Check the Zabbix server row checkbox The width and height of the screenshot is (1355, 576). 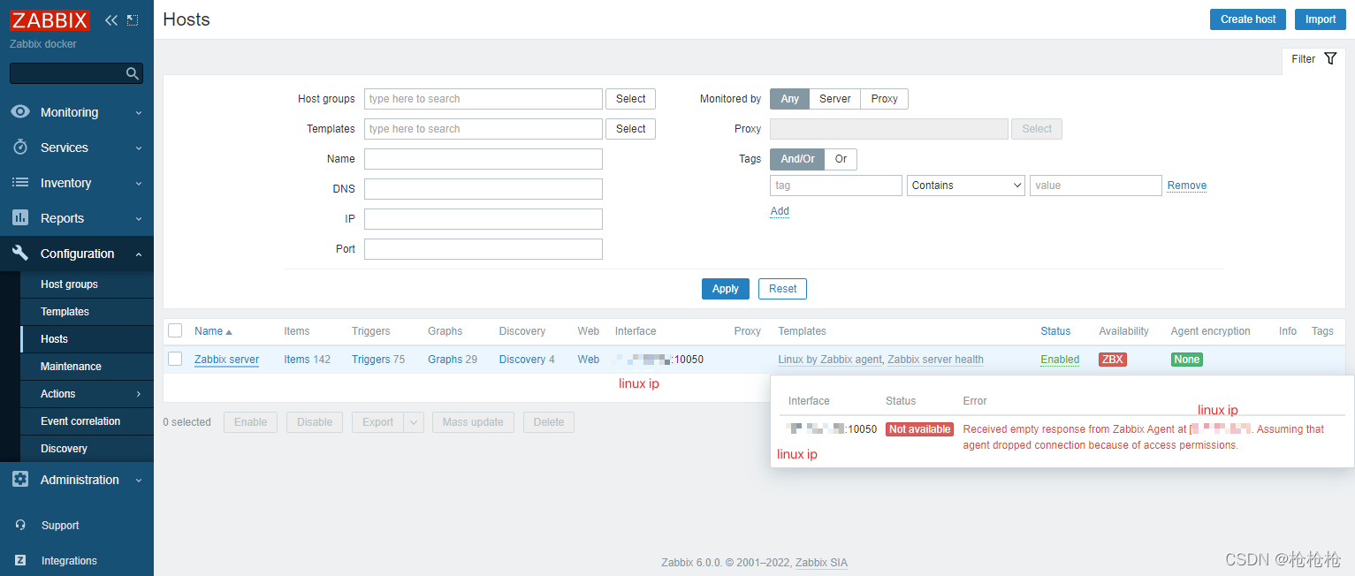pos(175,359)
